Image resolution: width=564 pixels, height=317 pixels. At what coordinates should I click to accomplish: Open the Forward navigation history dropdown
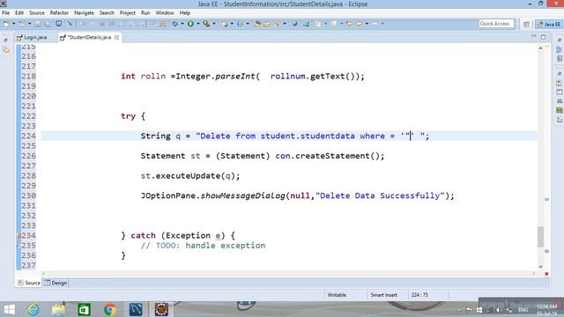382,24
